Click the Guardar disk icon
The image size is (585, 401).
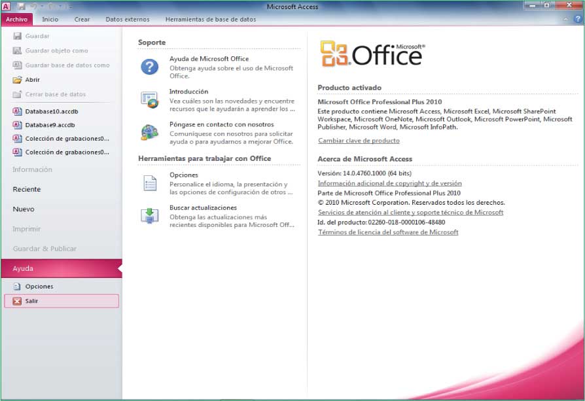tap(17, 36)
